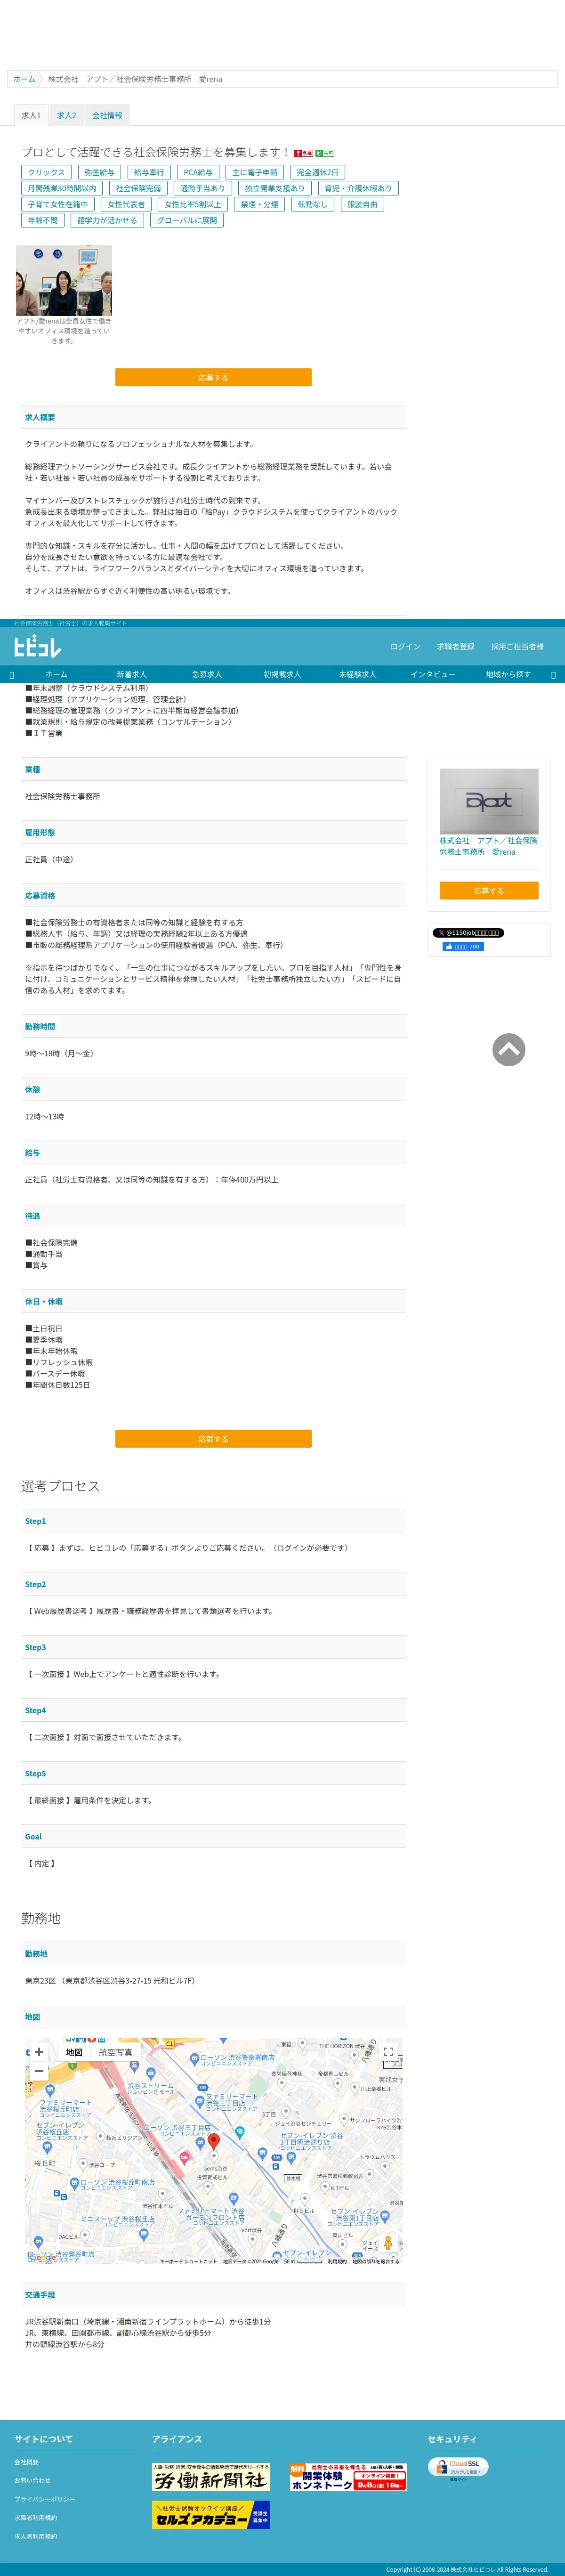This screenshot has height=2576, width=565.
Task: Open 地域から探す in the navigation bar
Action: click(x=508, y=674)
